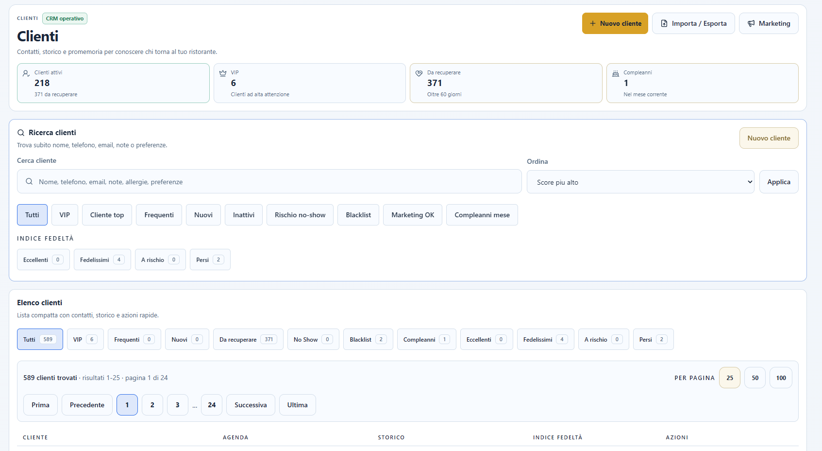
Task: Go to the Successiva page
Action: tap(251, 405)
